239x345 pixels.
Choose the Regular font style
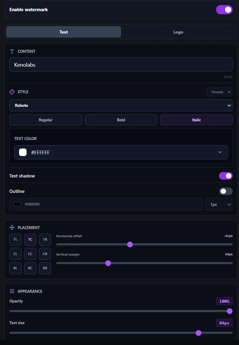[46, 120]
